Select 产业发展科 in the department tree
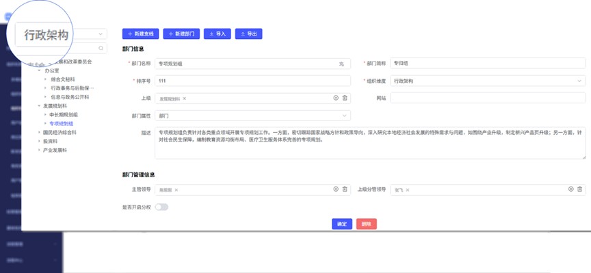This screenshot has height=273, width=591. pyautogui.click(x=55, y=150)
